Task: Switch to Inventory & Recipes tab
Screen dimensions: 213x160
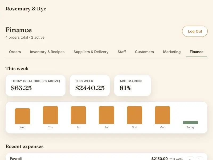Action: [x=47, y=52]
